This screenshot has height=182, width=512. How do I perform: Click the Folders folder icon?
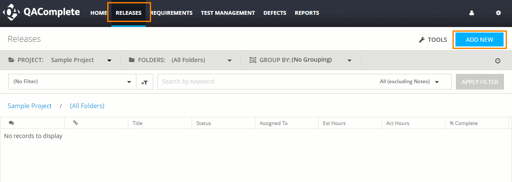(x=132, y=60)
